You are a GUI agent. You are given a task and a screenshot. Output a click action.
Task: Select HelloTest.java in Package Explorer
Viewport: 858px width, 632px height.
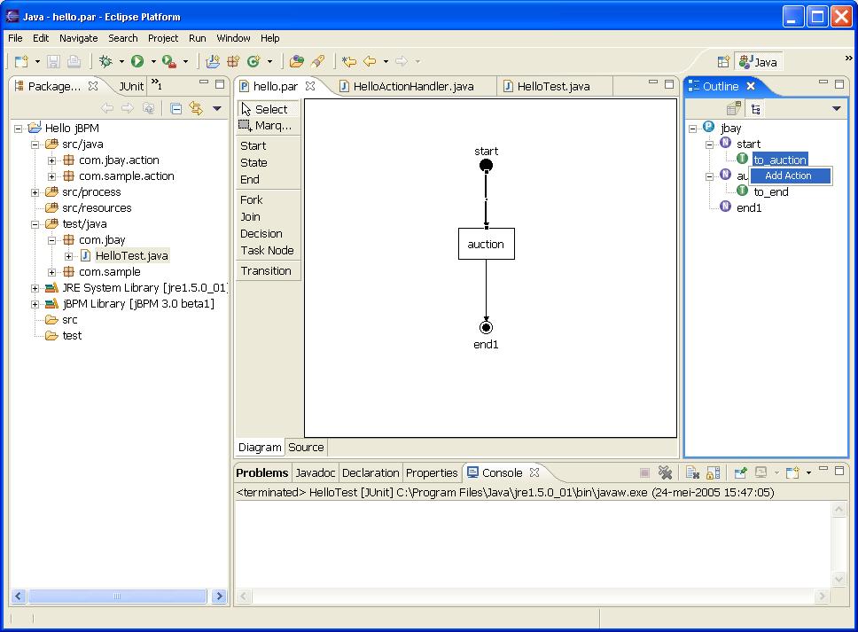[x=131, y=256]
